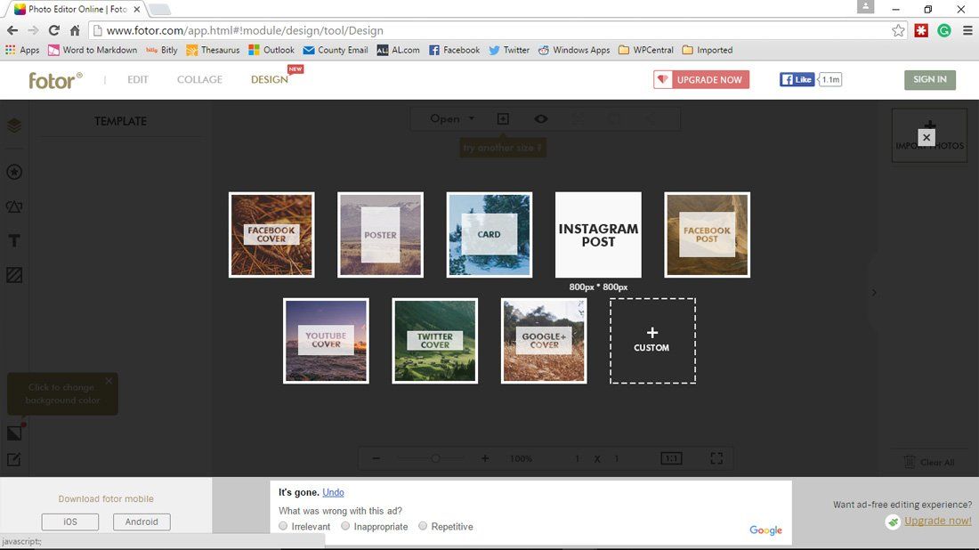Select the Inappropriate radio button

345,526
